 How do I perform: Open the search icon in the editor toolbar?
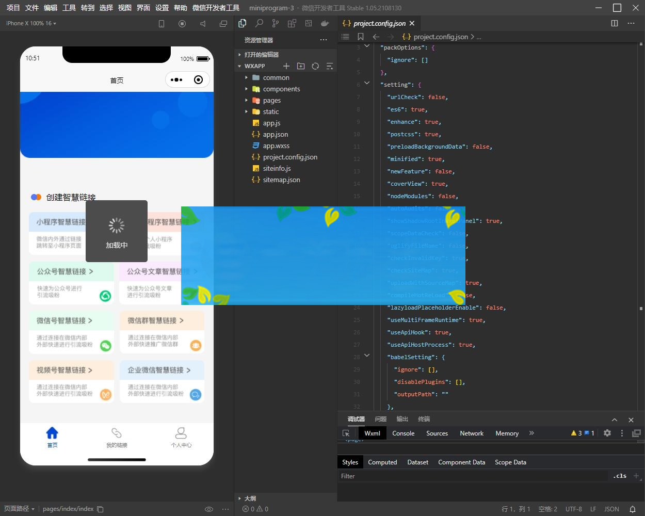pos(259,23)
